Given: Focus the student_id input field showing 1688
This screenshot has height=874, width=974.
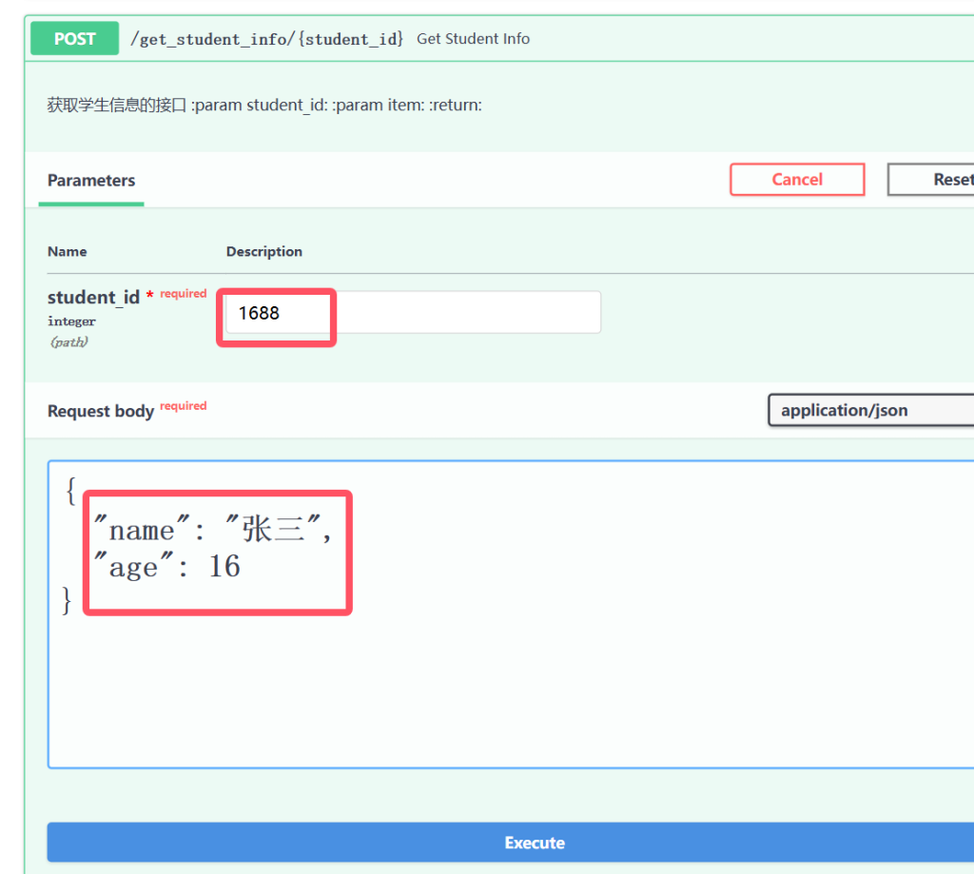Looking at the screenshot, I should pyautogui.click(x=413, y=313).
